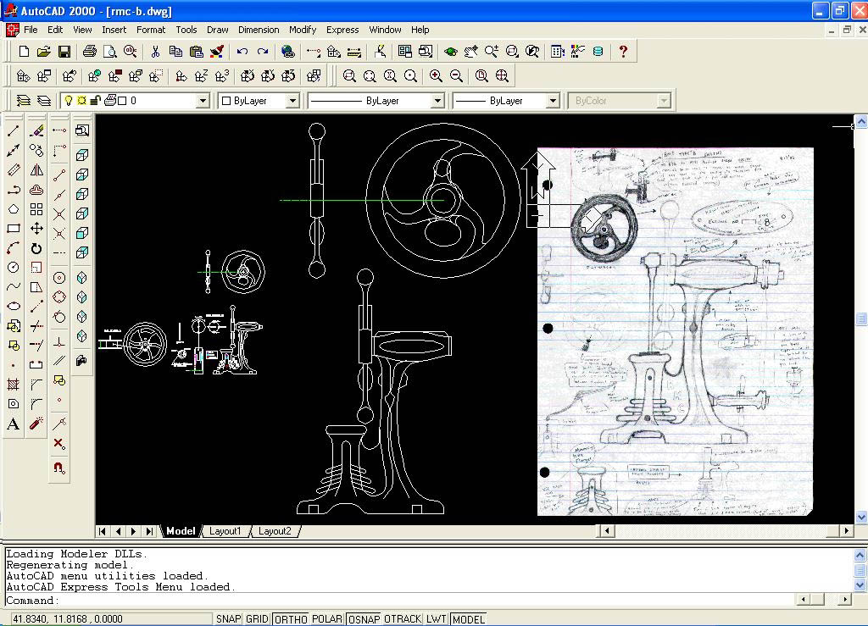868x626 pixels.
Task: Click the Undo arrow
Action: coord(243,51)
